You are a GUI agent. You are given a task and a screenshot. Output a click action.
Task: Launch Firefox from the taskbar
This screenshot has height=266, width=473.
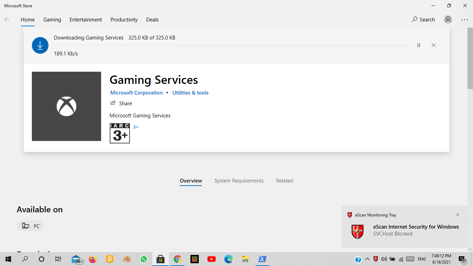(x=93, y=259)
